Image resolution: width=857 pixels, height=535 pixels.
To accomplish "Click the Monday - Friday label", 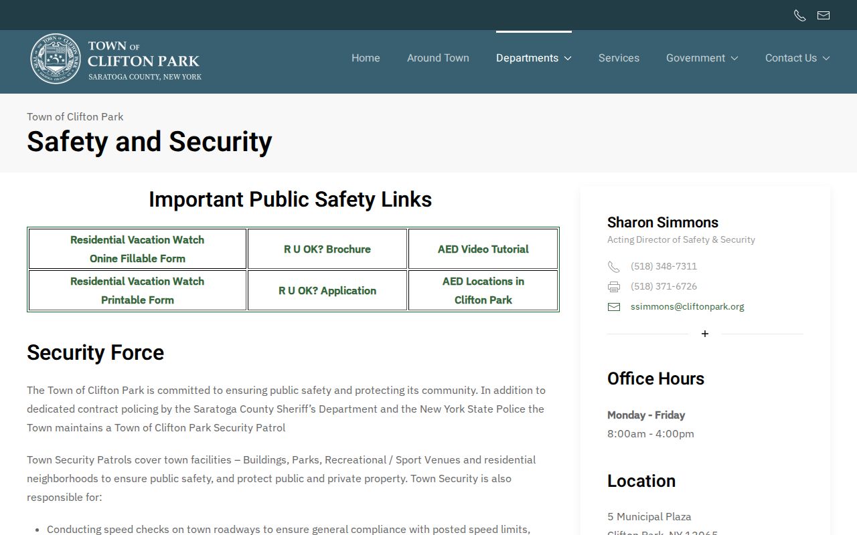I will [646, 415].
